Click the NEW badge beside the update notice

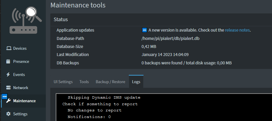[x=144, y=30]
